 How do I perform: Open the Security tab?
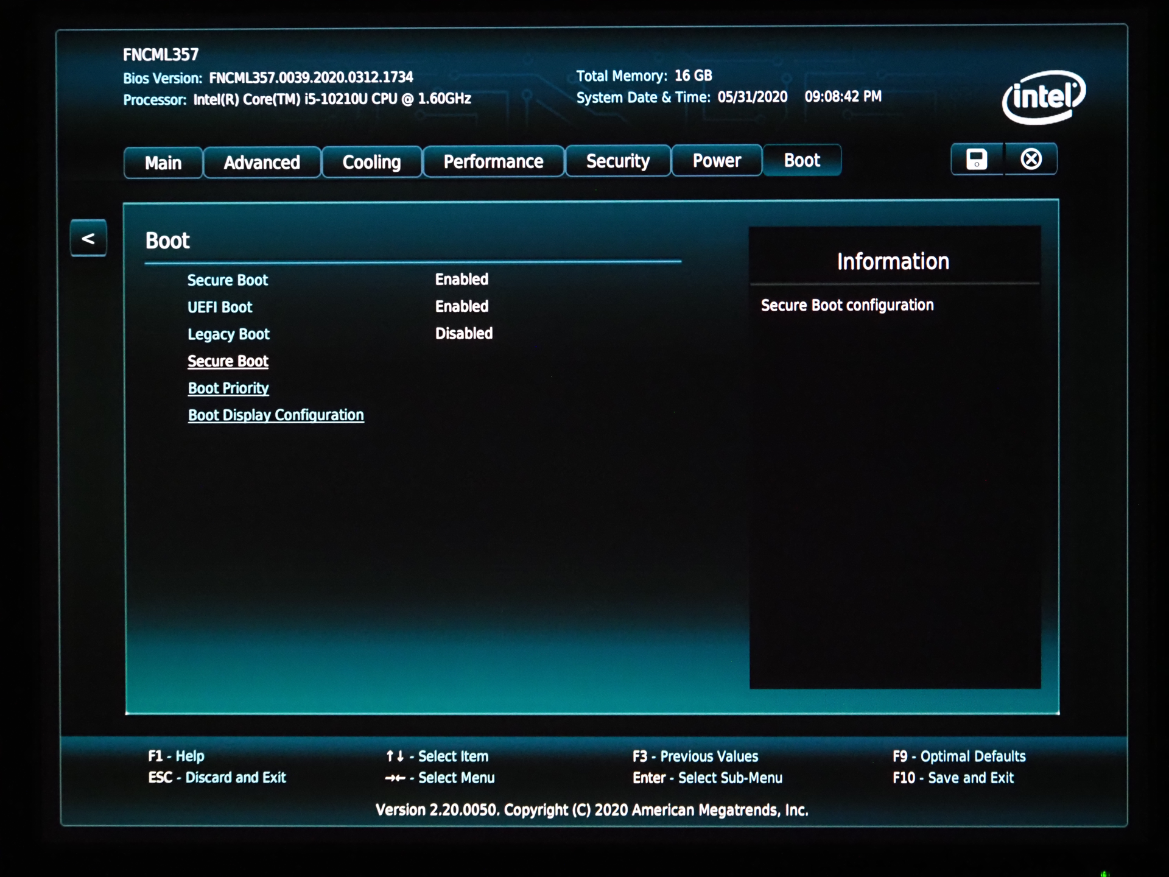tap(617, 160)
